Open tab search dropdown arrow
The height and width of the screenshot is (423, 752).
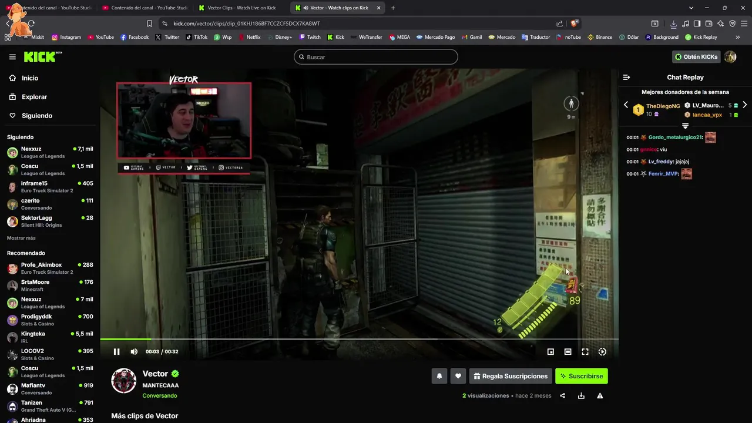pyautogui.click(x=691, y=8)
